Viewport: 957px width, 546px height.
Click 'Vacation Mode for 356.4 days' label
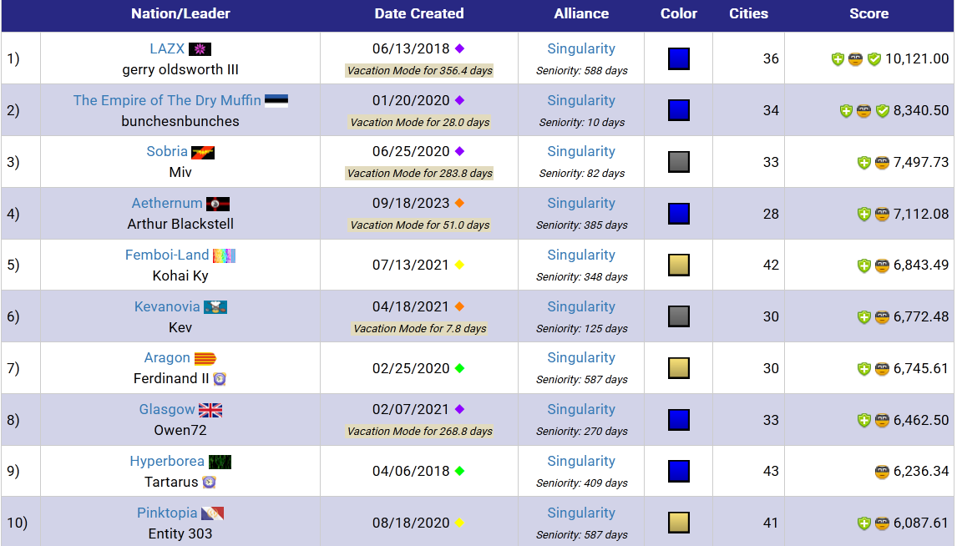click(x=419, y=71)
